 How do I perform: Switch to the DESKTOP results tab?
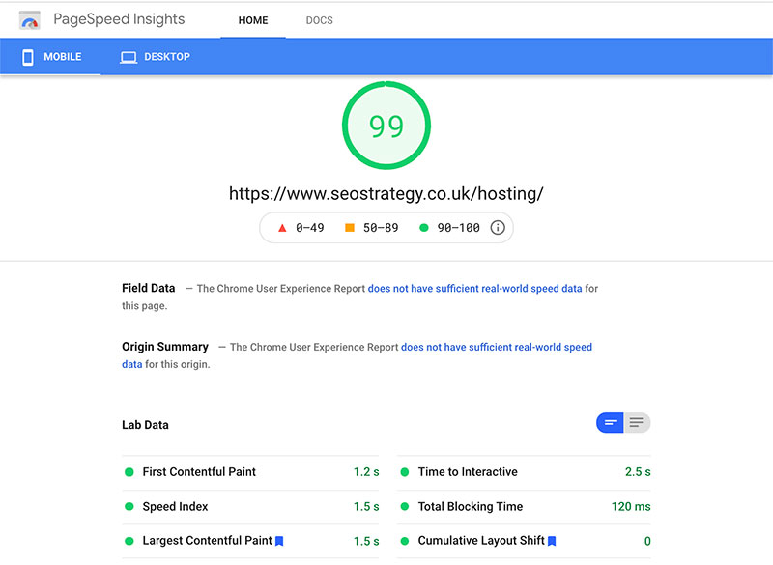[x=155, y=57]
